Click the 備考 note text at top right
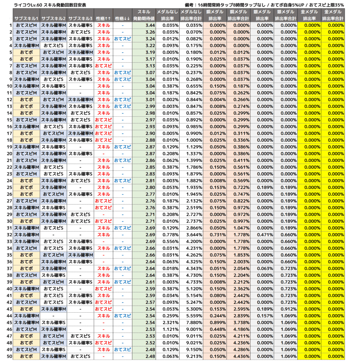This screenshot has height=361, width=346. (x=264, y=5)
